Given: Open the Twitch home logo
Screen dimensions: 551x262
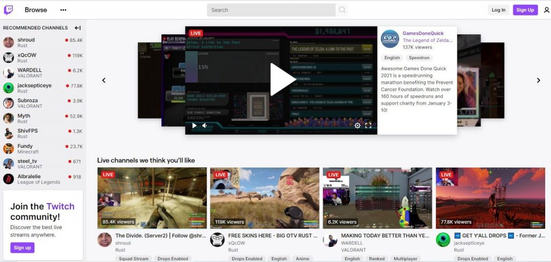Looking at the screenshot, I should click(9, 10).
